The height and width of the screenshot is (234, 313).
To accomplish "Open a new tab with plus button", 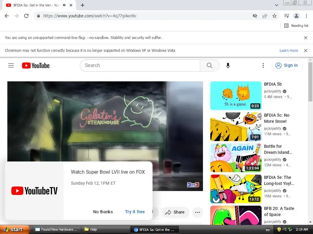I will pyautogui.click(x=83, y=5).
